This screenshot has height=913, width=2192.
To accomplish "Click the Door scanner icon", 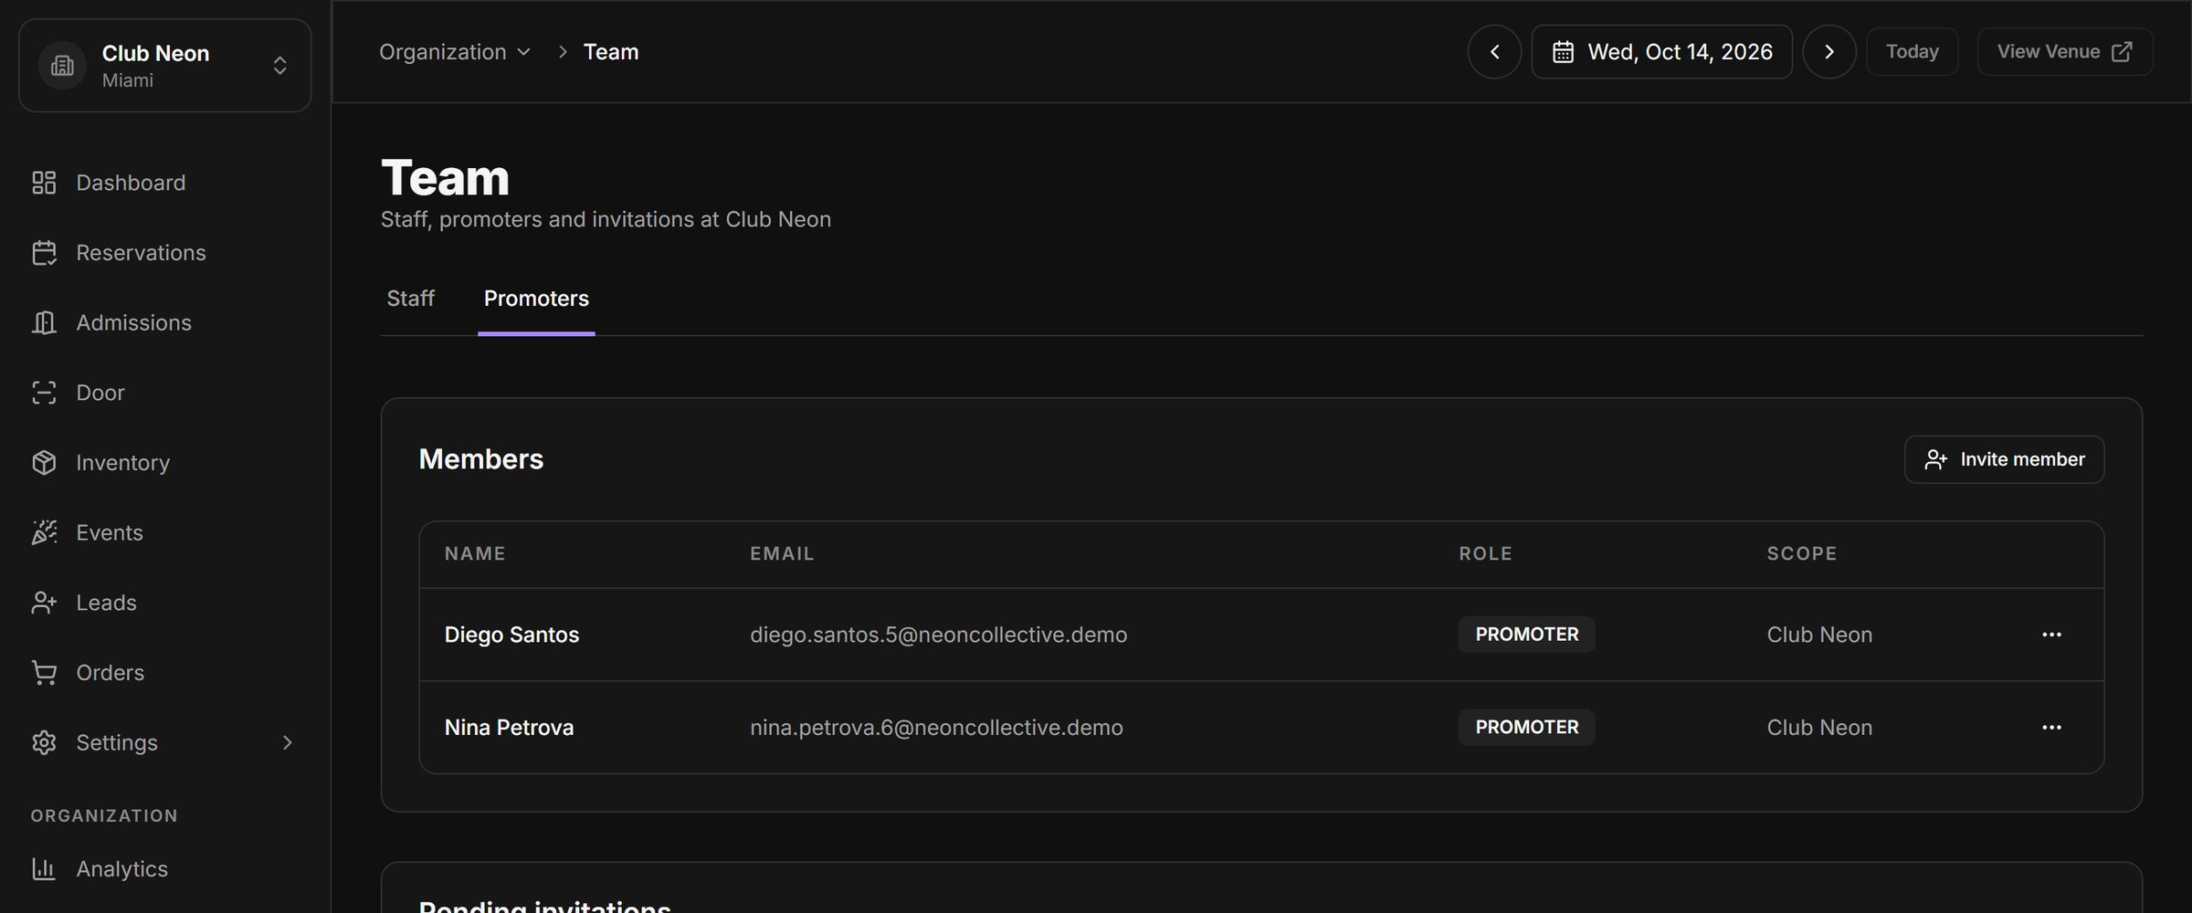I will pos(44,393).
